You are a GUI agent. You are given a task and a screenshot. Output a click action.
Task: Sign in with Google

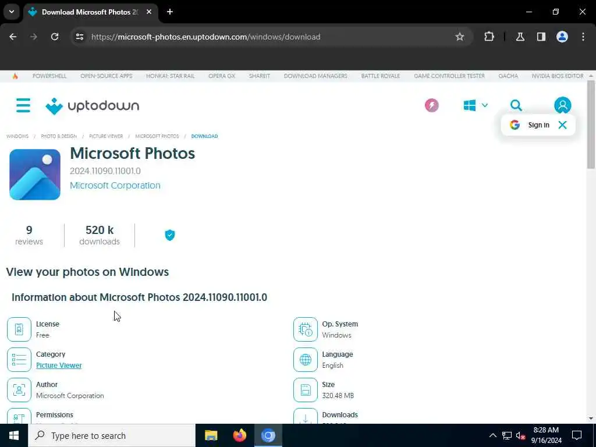530,125
